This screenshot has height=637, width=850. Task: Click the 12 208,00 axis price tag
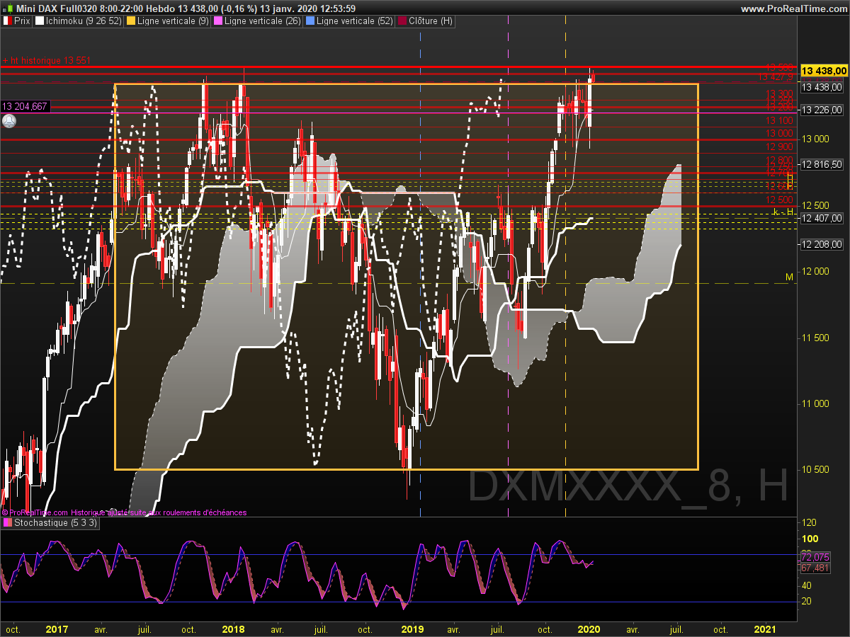point(822,244)
